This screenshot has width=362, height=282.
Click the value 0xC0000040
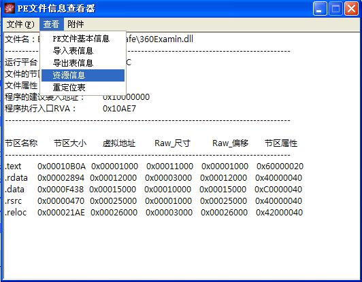point(278,190)
